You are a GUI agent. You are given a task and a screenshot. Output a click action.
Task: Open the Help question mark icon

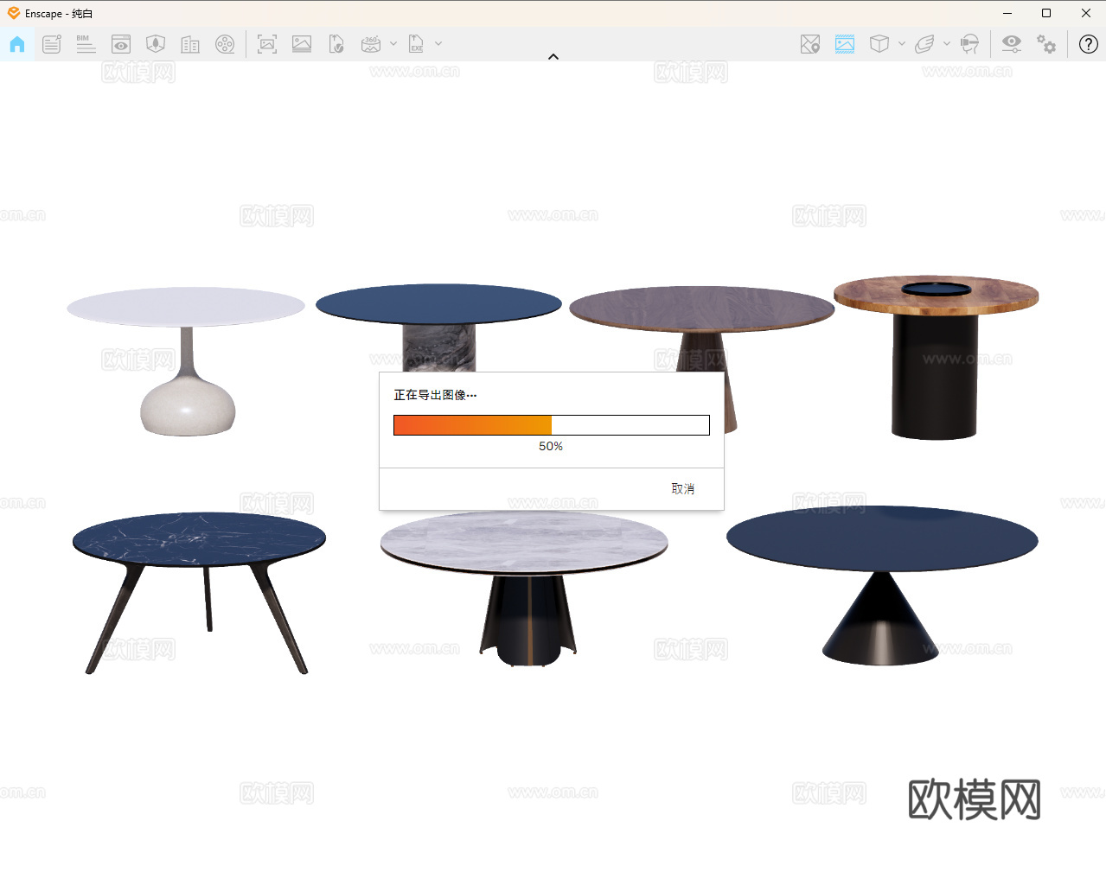point(1089,44)
